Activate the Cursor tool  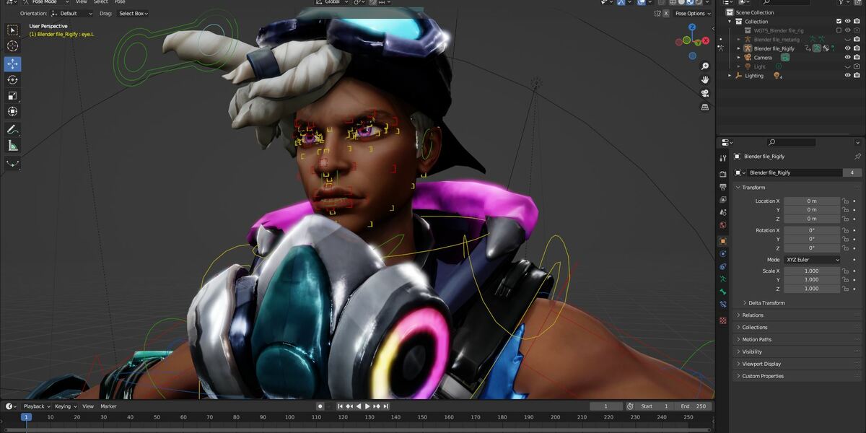[12, 46]
